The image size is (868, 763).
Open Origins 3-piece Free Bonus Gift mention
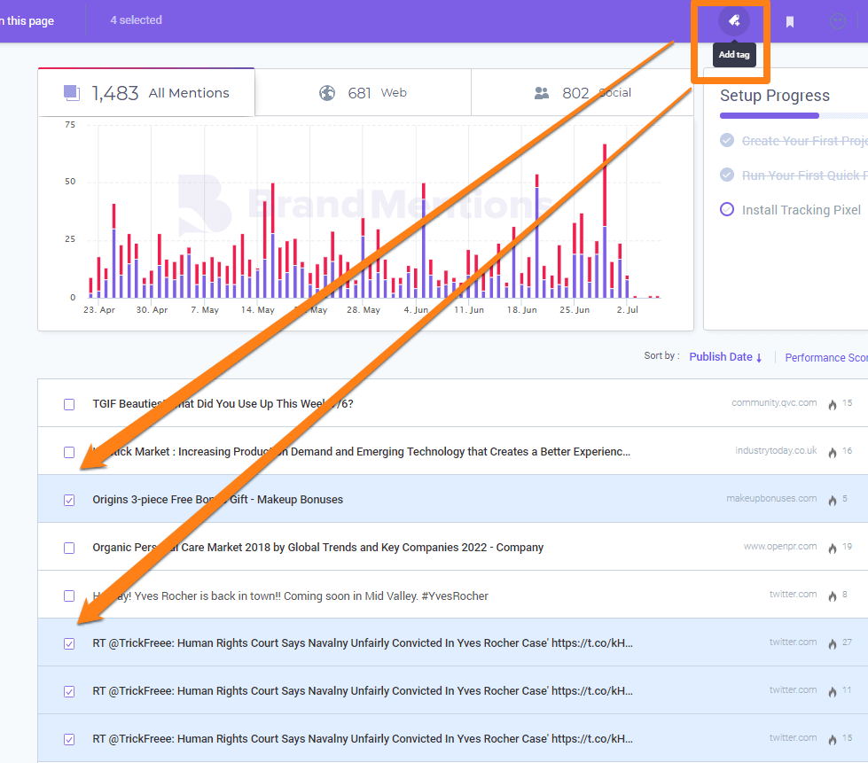[x=217, y=499]
